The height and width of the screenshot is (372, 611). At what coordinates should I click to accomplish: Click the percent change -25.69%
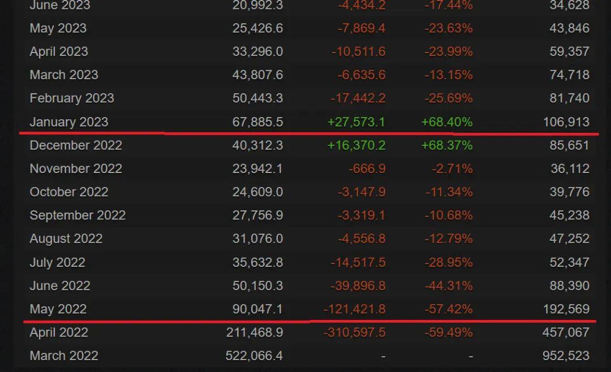click(449, 98)
